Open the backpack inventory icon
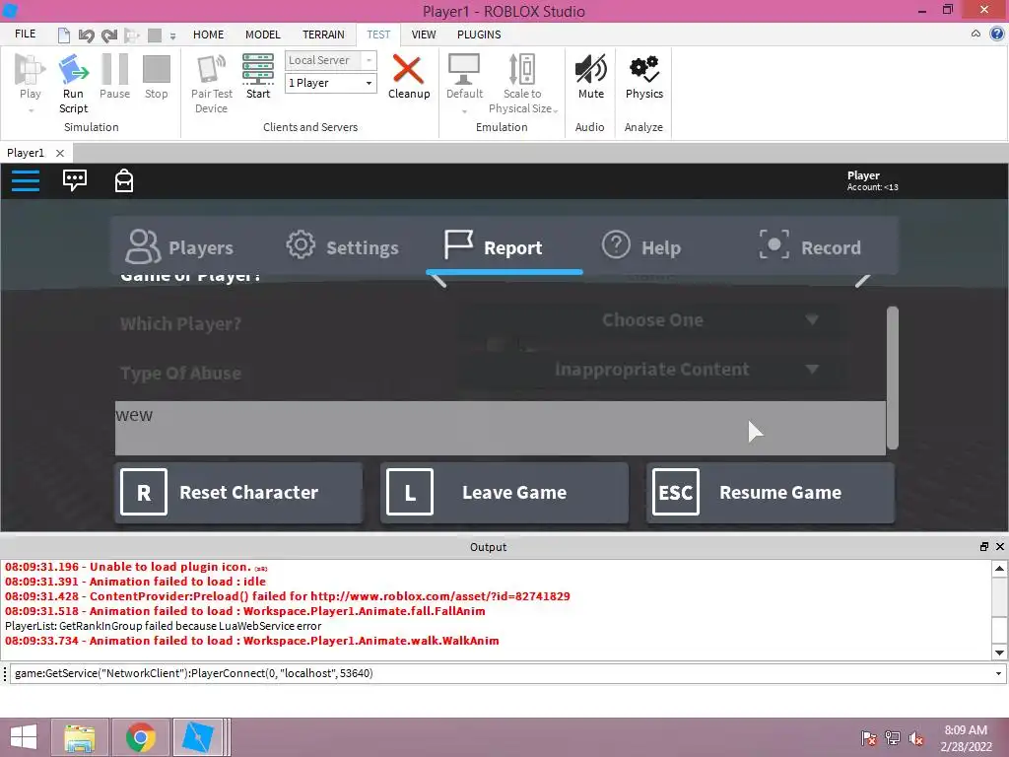1009x757 pixels. click(x=123, y=180)
